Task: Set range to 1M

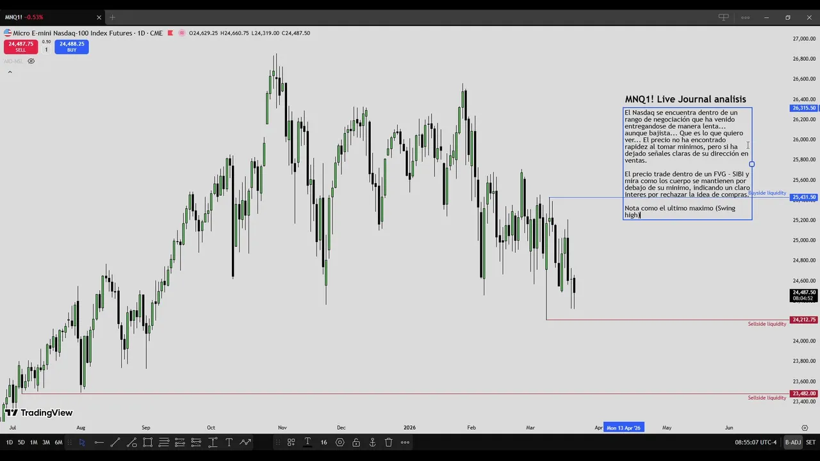Action: 33,442
